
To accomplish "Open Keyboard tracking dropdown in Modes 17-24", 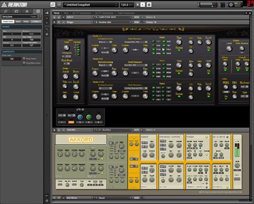I will point(105,88).
